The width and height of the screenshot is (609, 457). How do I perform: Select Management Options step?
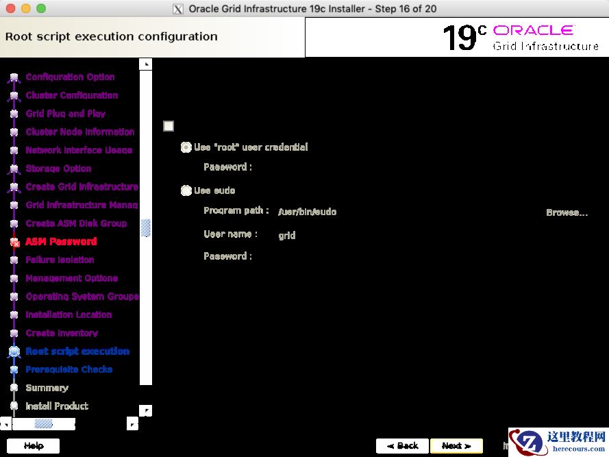coord(71,278)
